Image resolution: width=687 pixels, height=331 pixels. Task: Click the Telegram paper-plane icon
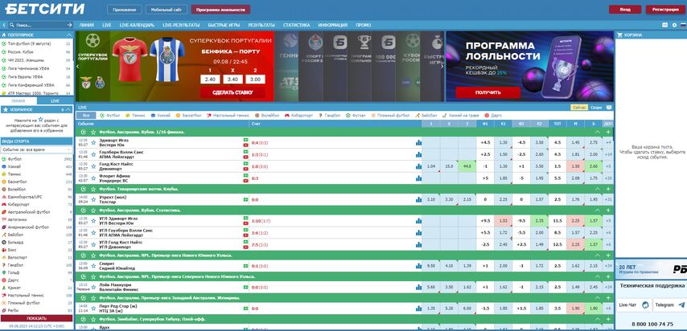pyautogui.click(x=681, y=304)
